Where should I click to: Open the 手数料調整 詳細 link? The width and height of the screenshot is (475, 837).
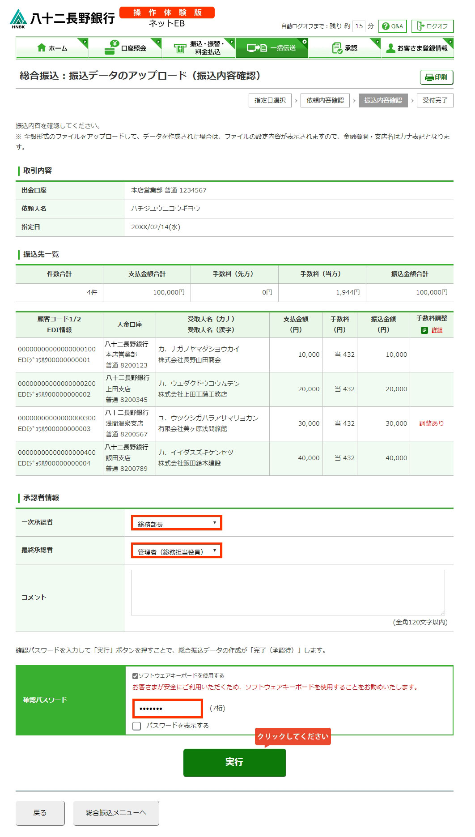point(437,330)
